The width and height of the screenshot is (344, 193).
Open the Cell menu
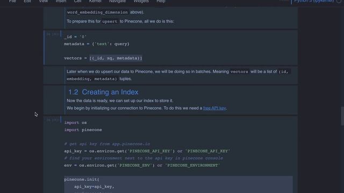tap(77, 1)
